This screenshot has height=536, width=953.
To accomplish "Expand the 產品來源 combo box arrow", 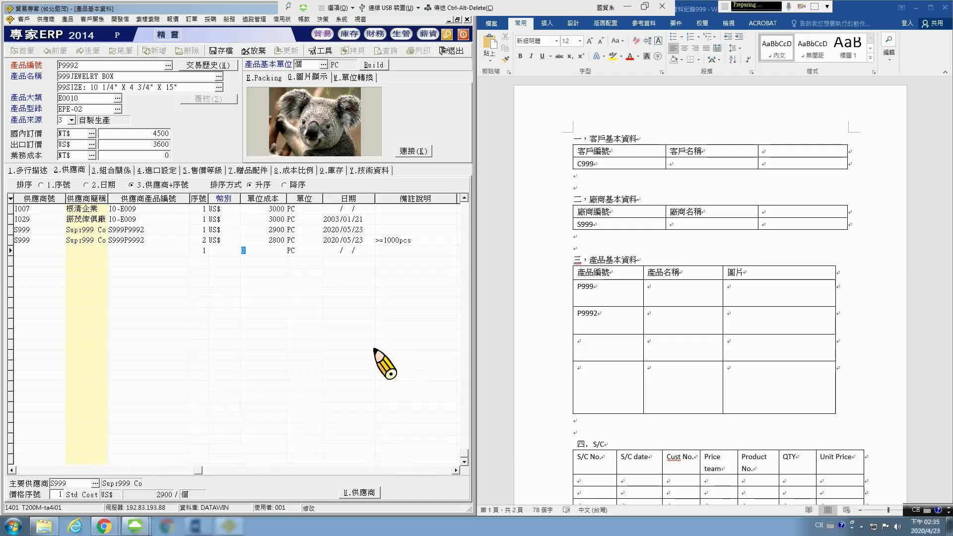I will click(x=71, y=120).
